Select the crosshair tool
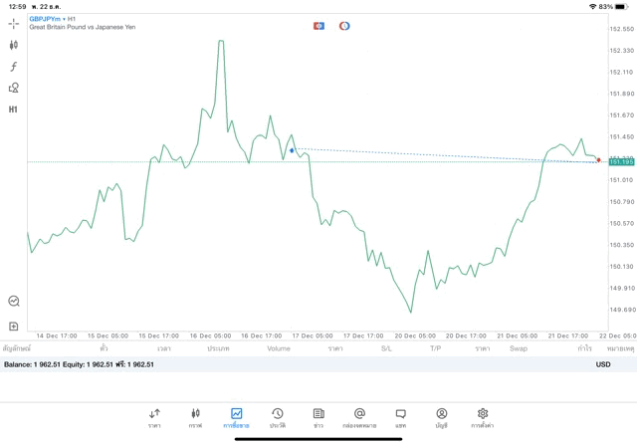Image resolution: width=637 pixels, height=445 pixels. click(13, 23)
